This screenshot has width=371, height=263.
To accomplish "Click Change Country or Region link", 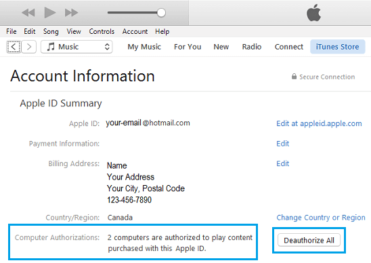I will point(321,218).
